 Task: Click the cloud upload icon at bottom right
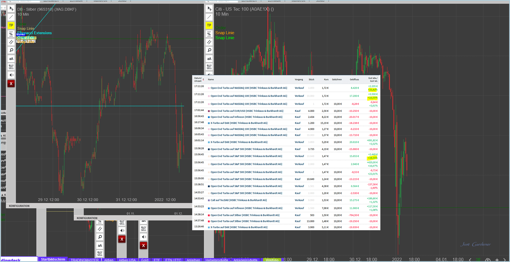[488, 260]
